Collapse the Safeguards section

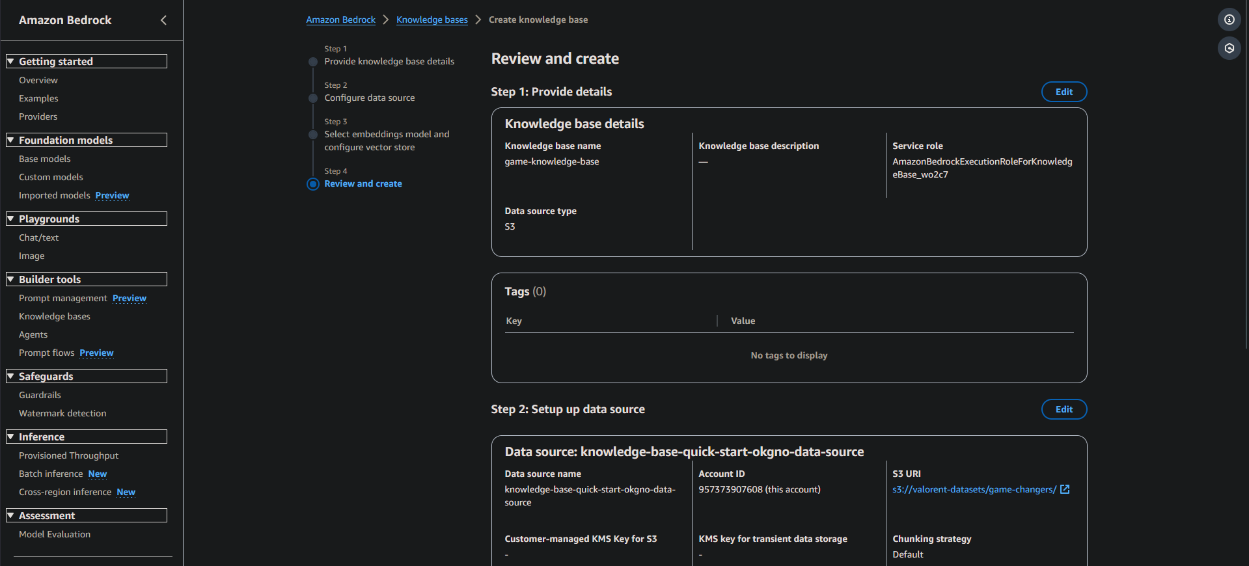click(x=87, y=376)
